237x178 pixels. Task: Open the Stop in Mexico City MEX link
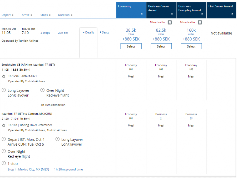tap(28, 169)
